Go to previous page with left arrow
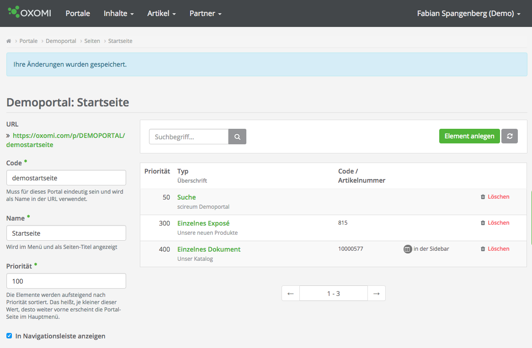 291,294
